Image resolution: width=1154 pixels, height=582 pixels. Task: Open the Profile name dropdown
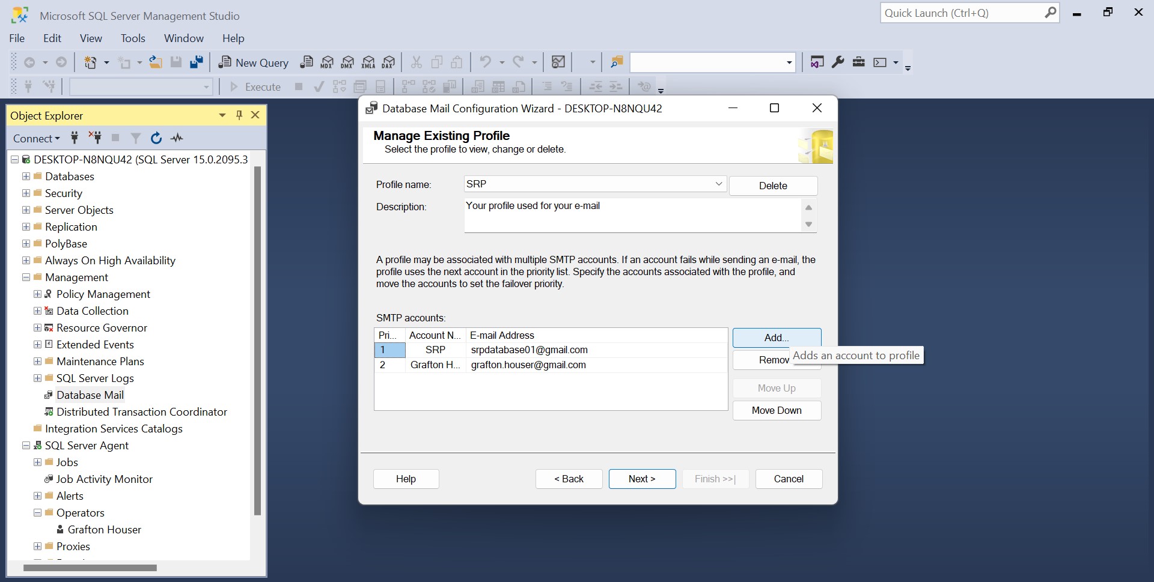coord(718,184)
